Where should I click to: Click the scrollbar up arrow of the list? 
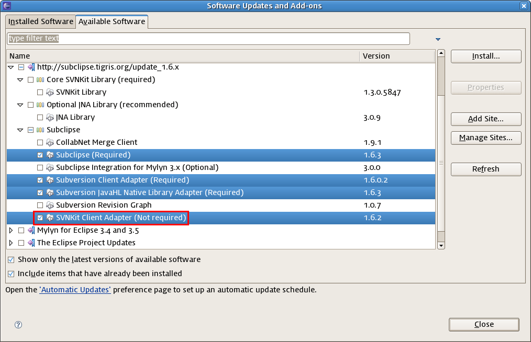441,53
